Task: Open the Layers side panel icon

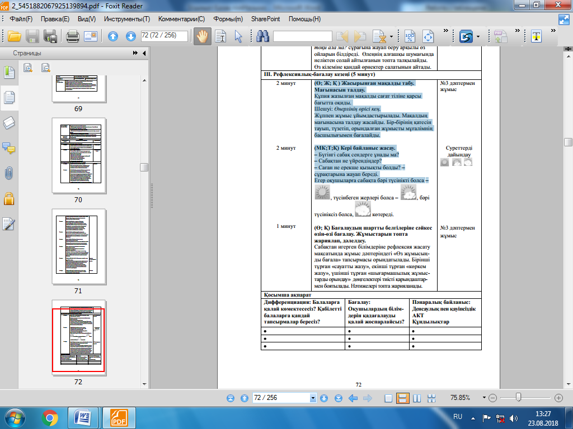Action: [x=9, y=123]
